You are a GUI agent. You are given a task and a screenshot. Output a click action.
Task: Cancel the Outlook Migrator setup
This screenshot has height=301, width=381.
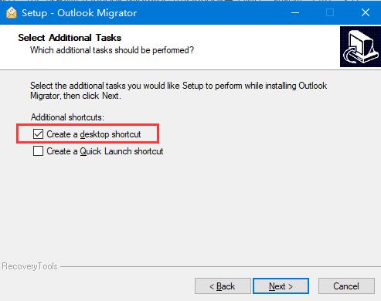pyautogui.click(x=346, y=286)
